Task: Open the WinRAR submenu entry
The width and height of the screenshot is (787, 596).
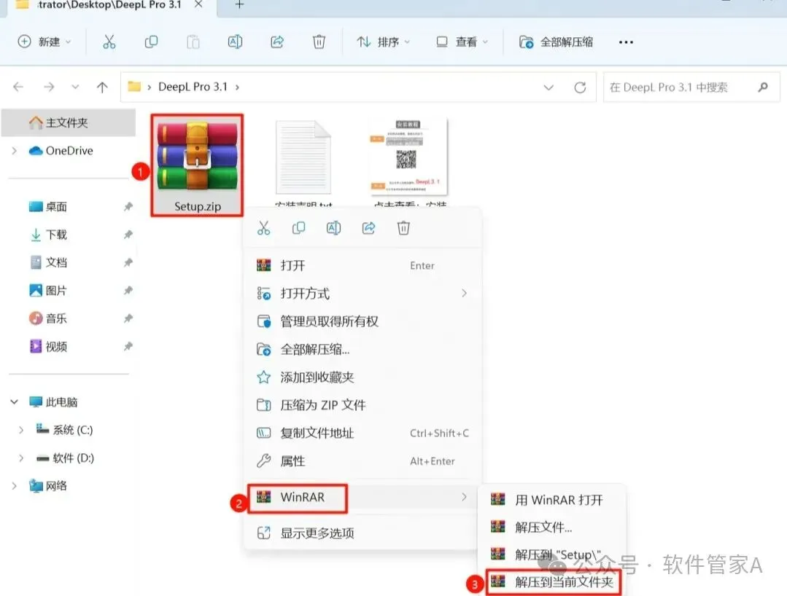Action: pyautogui.click(x=363, y=497)
